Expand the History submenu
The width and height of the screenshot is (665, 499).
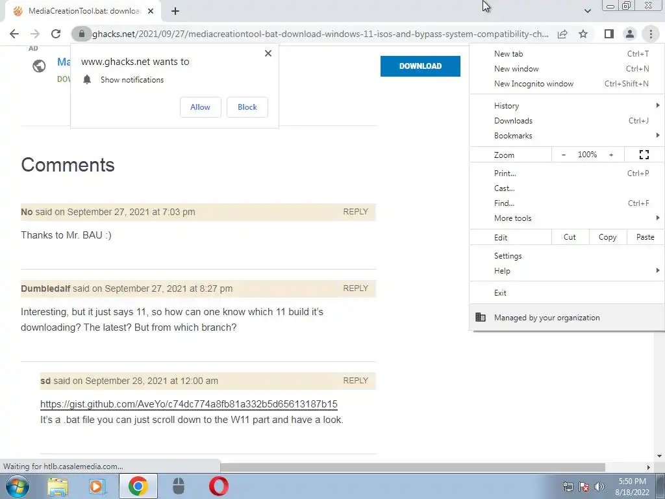pos(567,106)
